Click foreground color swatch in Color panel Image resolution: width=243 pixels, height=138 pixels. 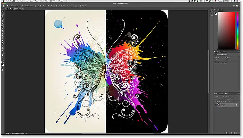coord(215,13)
